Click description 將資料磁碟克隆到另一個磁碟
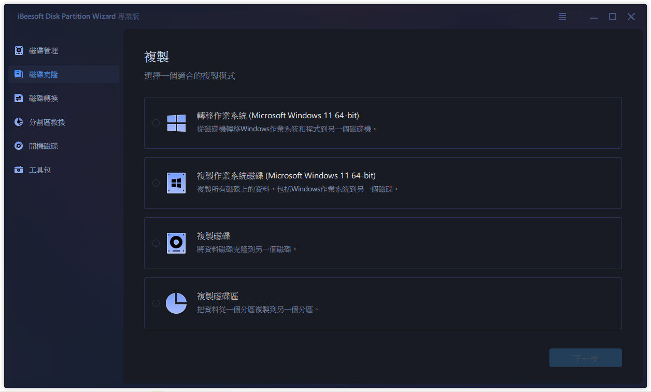 pos(247,249)
